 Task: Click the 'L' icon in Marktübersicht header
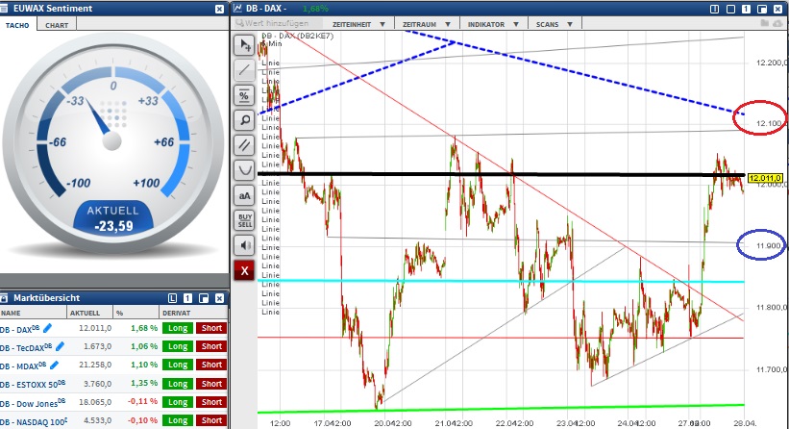(x=172, y=298)
